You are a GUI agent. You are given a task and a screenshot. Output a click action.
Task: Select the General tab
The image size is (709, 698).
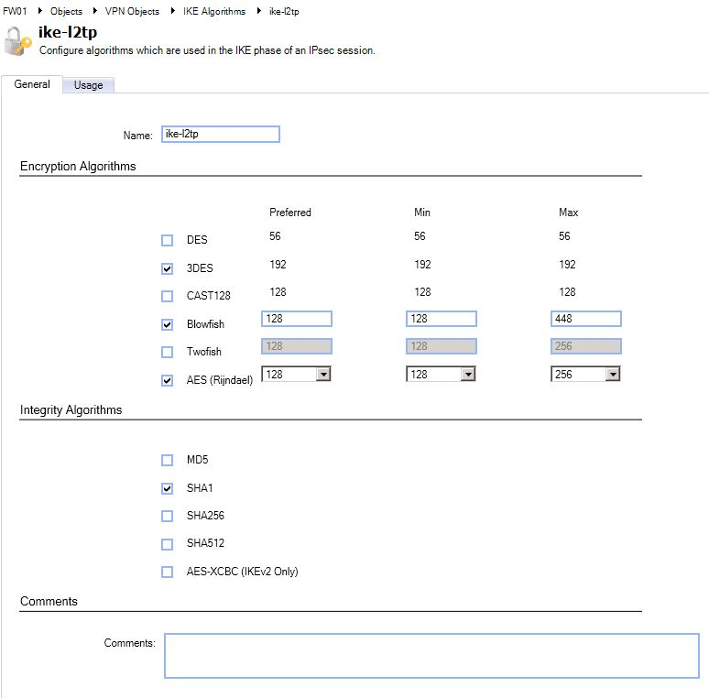[32, 84]
